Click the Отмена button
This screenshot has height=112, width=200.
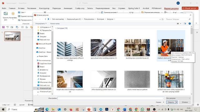(x=185, y=102)
